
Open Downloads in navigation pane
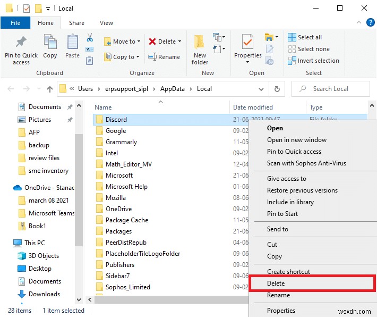point(39,294)
